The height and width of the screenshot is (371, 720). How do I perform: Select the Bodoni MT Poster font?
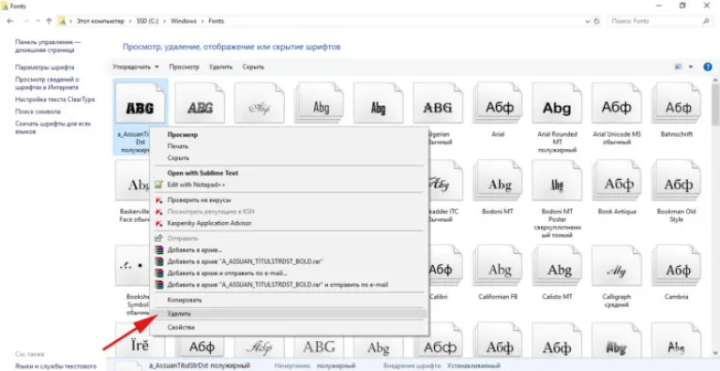(x=557, y=200)
